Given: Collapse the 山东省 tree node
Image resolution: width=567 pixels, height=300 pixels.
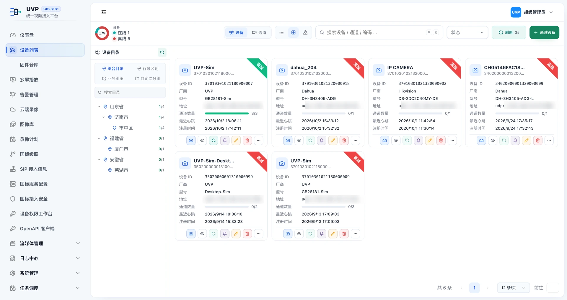Looking at the screenshot, I should pos(99,107).
